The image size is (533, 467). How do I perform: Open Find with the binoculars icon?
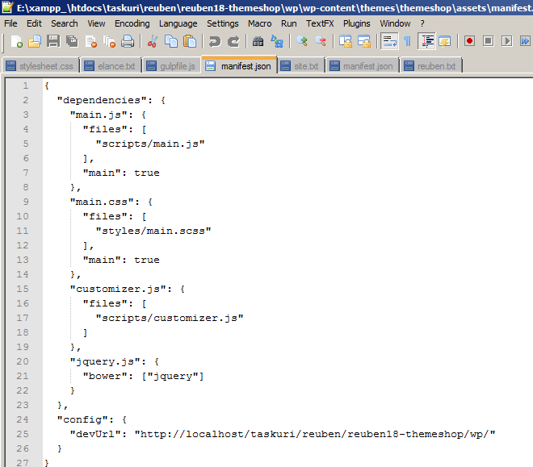258,41
